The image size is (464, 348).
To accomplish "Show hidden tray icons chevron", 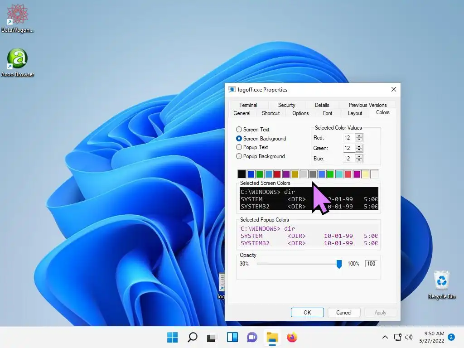I will click(x=385, y=337).
